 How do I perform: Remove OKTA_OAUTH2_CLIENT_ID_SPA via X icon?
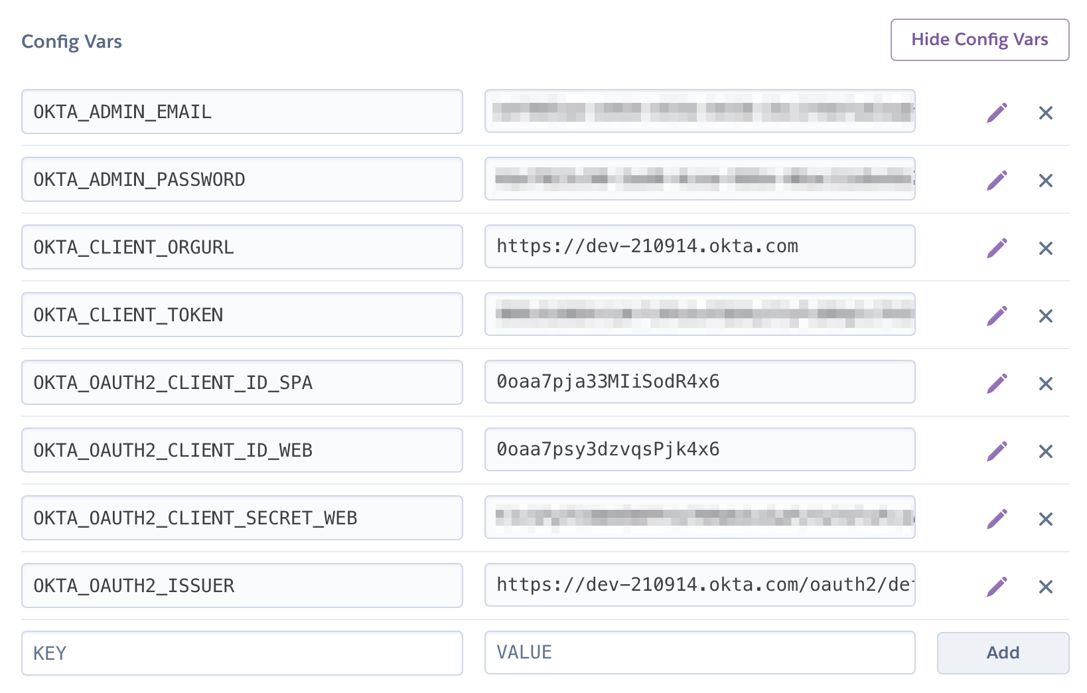click(x=1045, y=383)
